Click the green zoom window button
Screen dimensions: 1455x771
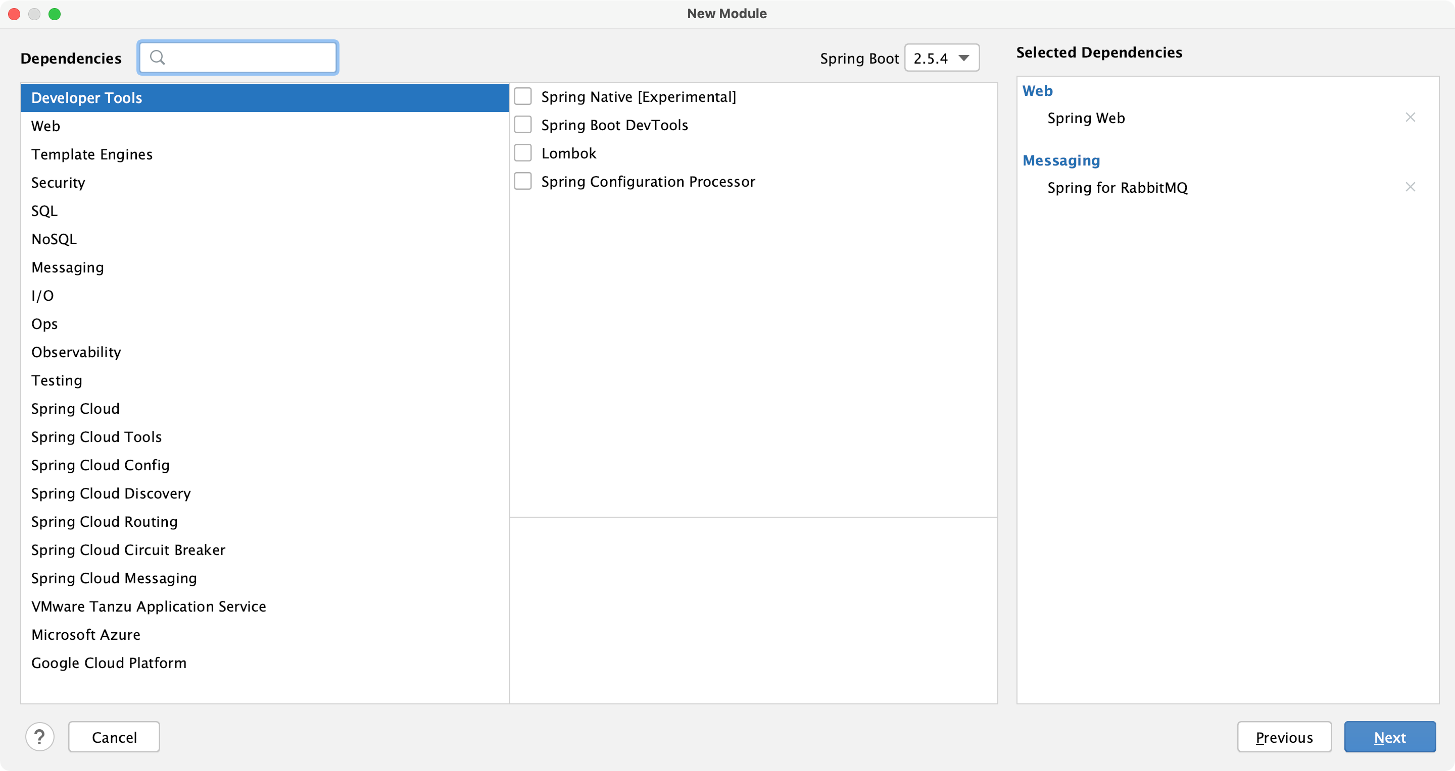pyautogui.click(x=55, y=14)
